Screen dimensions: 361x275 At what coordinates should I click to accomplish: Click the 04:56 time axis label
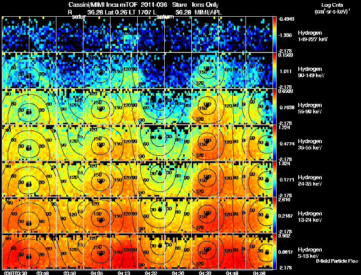click(x=259, y=273)
